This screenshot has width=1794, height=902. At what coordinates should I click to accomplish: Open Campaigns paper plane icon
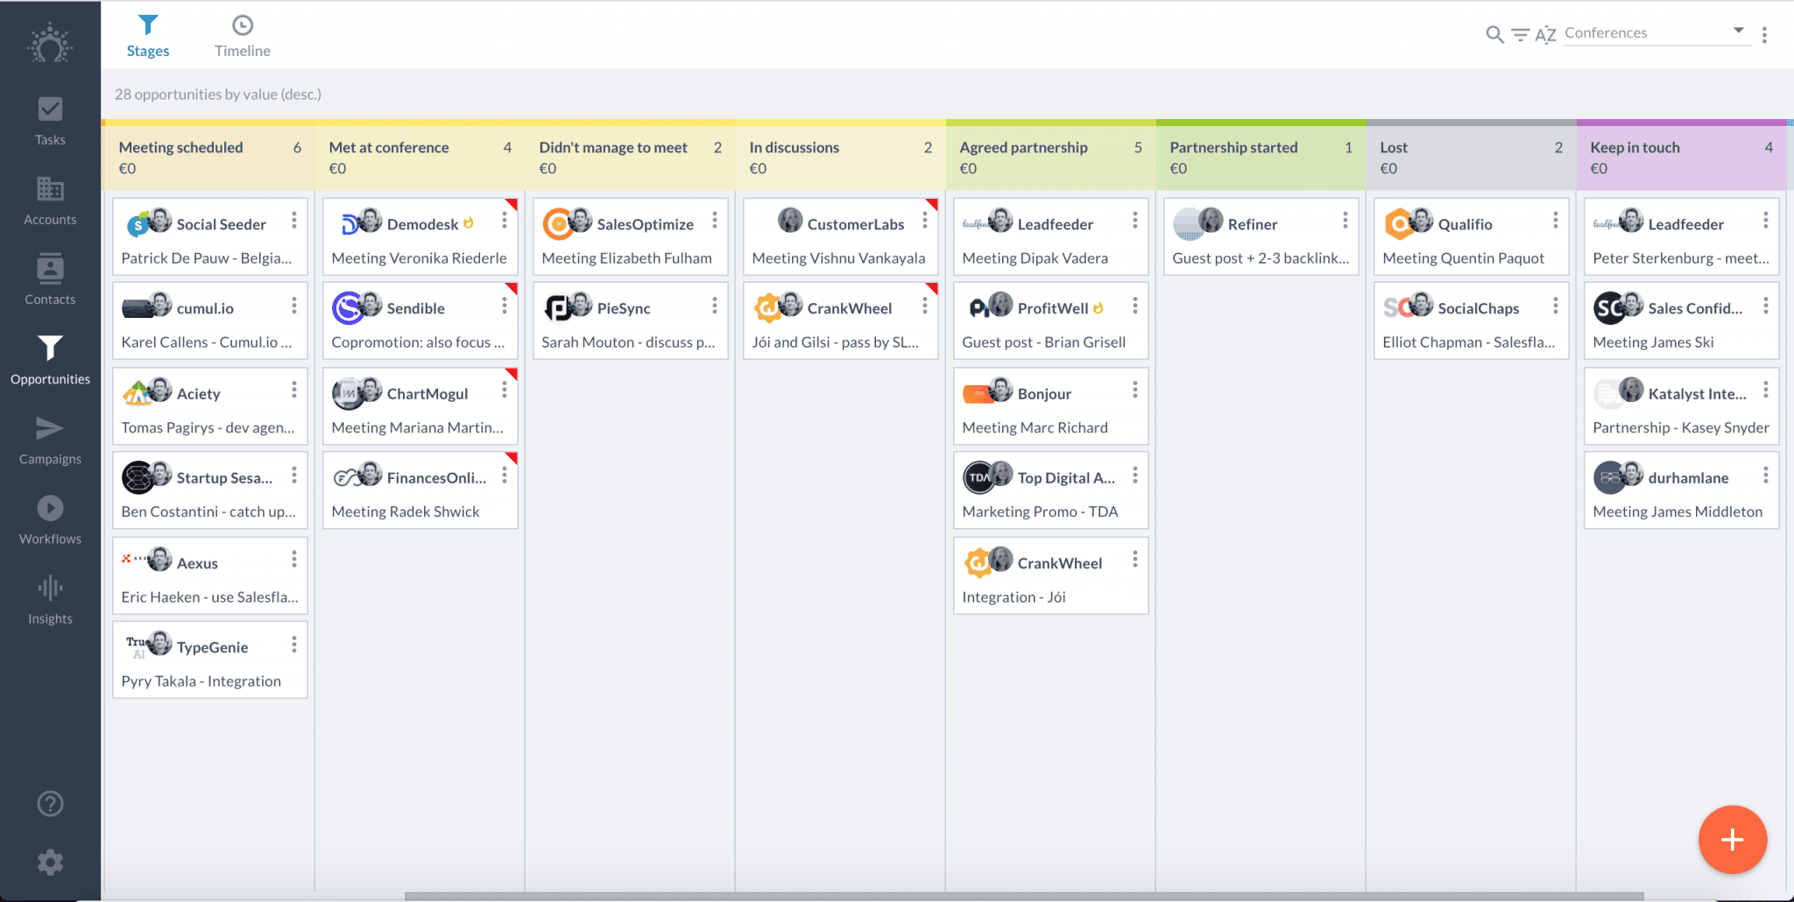50,428
